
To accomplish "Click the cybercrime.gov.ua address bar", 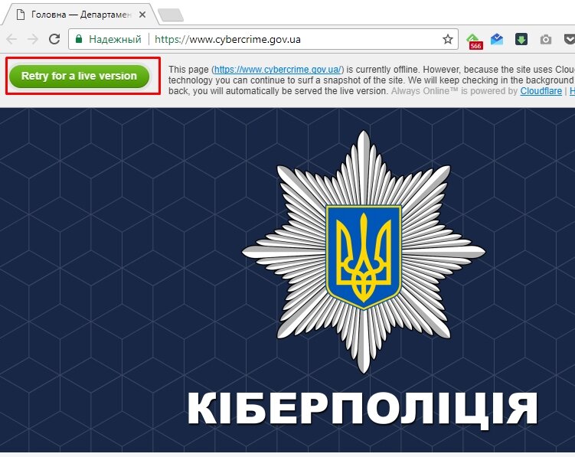I will (x=263, y=39).
